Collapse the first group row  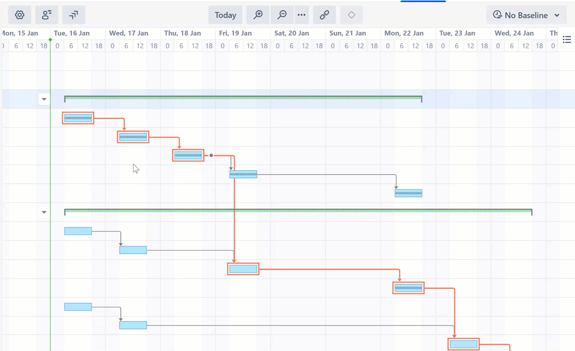pos(44,99)
